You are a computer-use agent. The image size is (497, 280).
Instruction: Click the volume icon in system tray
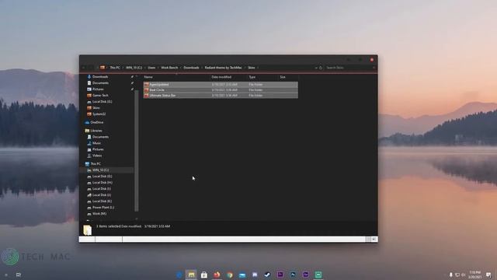464,275
